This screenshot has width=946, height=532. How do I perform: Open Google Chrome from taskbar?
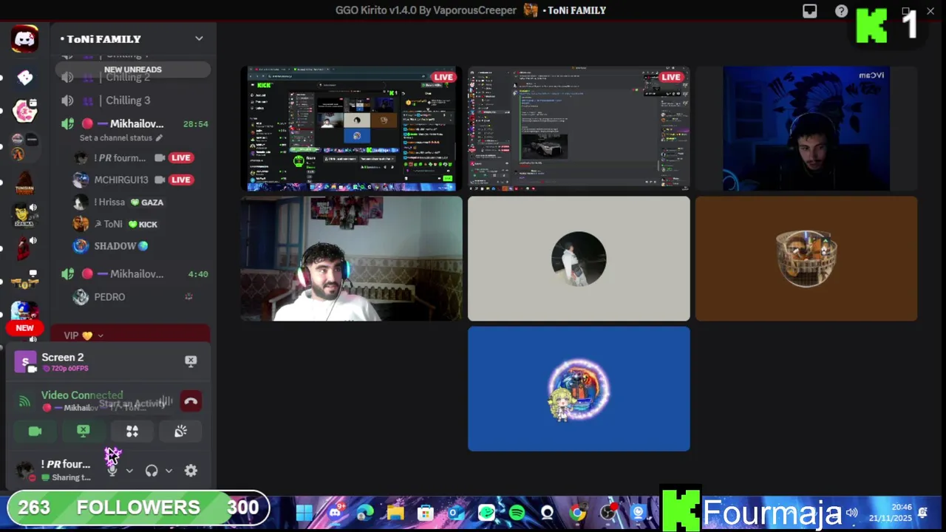[x=577, y=513]
